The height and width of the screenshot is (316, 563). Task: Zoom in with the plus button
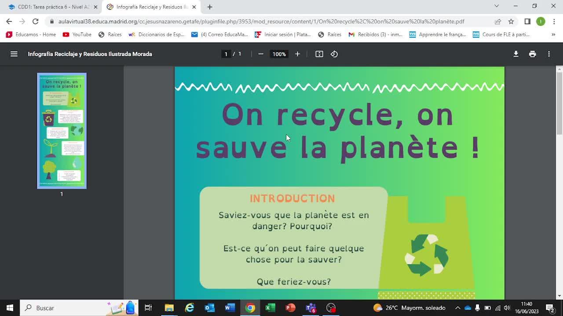pyautogui.click(x=297, y=54)
